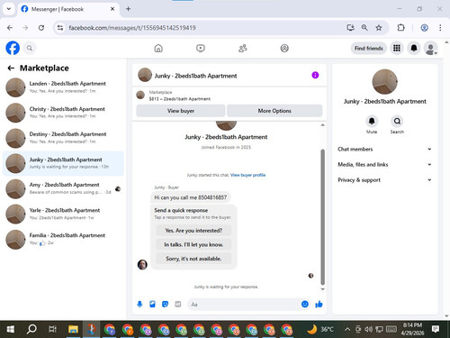Open File Explorer from taskbar
Screen dimensions: 450x338
(73, 329)
